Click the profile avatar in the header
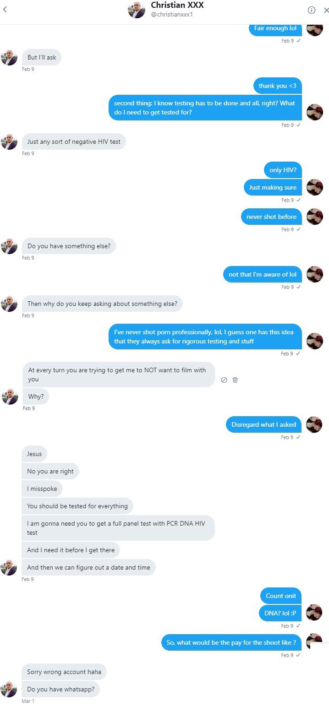This screenshot has height=712, width=329. tap(137, 10)
